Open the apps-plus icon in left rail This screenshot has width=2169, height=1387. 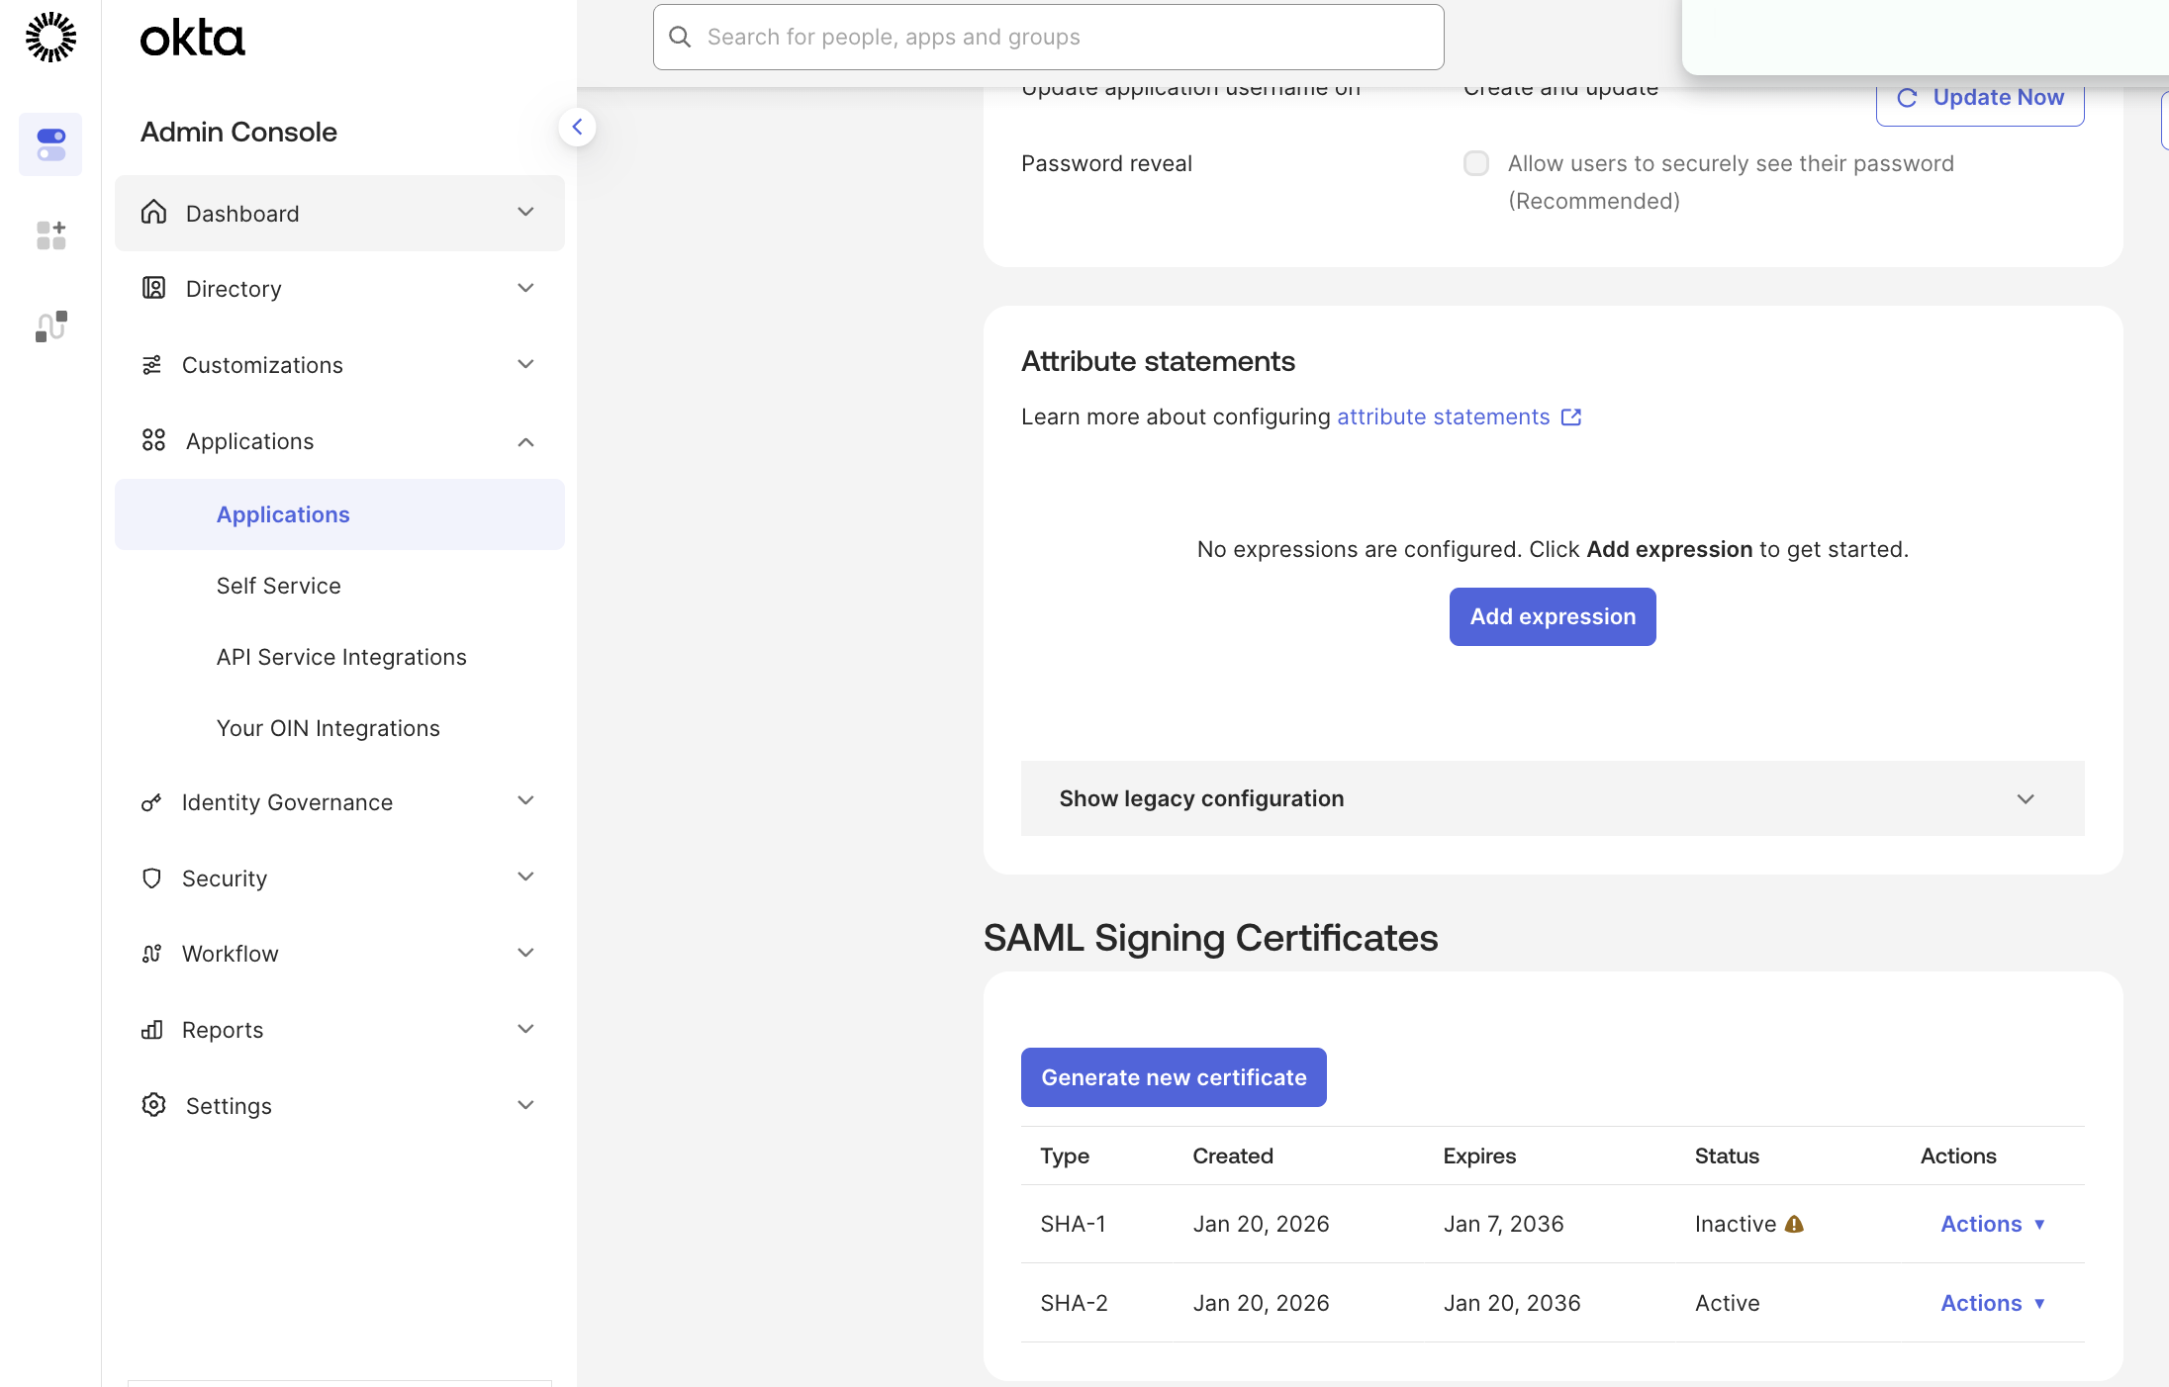[50, 234]
